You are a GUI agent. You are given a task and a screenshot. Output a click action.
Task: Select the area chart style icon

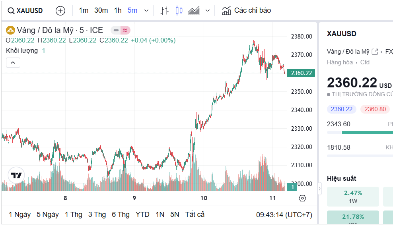pos(194,11)
